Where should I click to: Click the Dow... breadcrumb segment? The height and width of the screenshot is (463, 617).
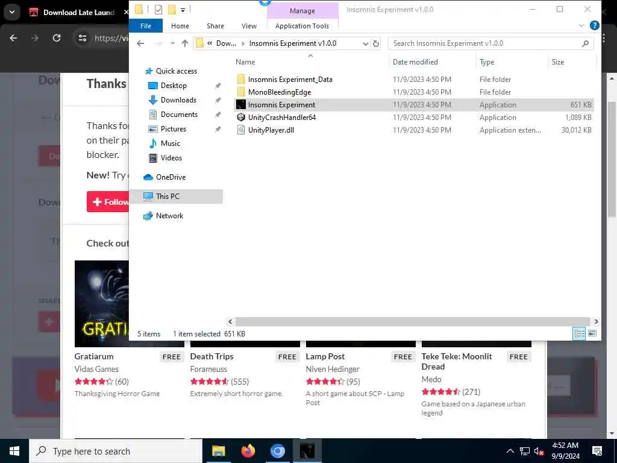pyautogui.click(x=227, y=43)
